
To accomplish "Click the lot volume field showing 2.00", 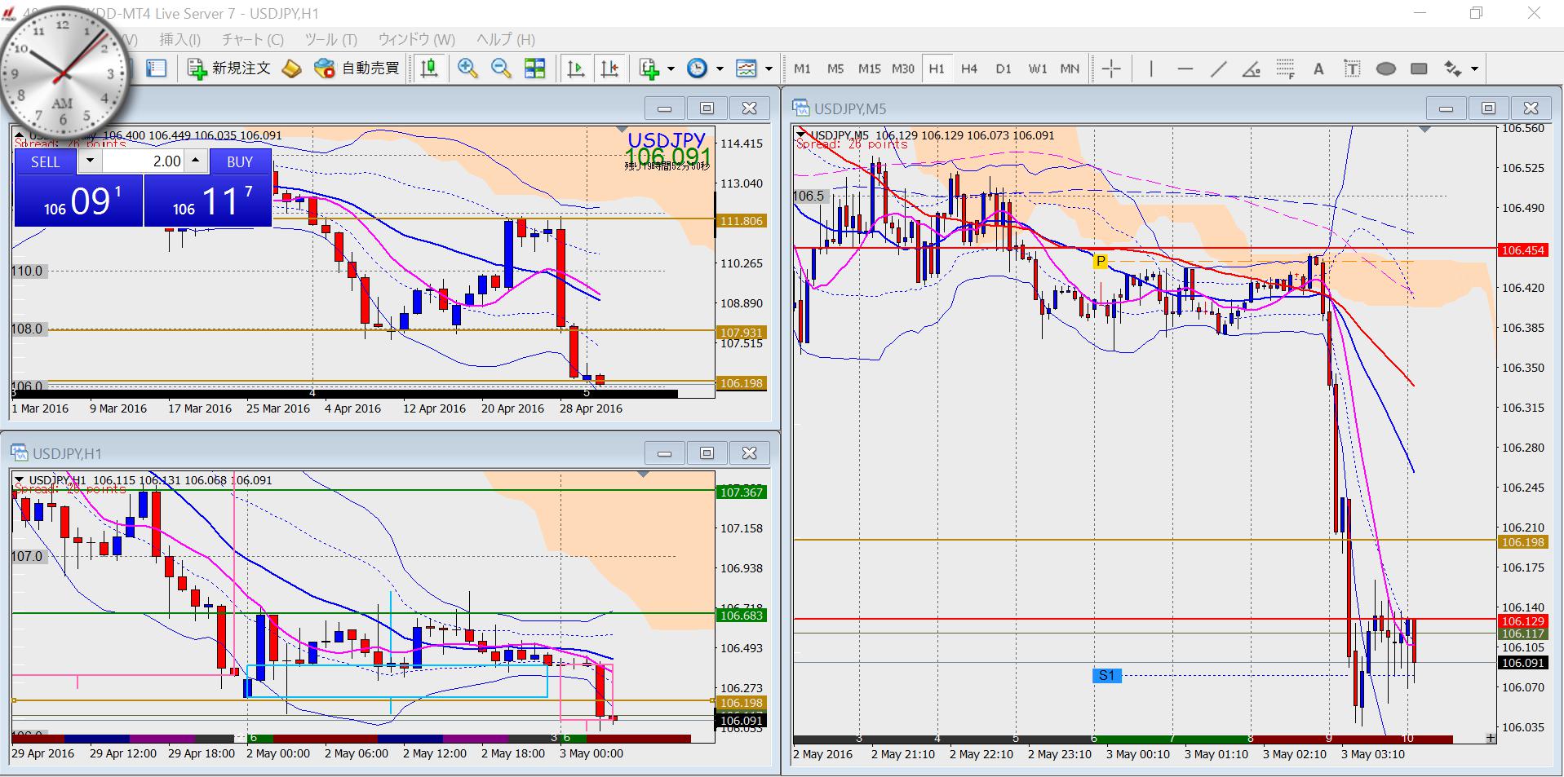I will click(x=144, y=161).
